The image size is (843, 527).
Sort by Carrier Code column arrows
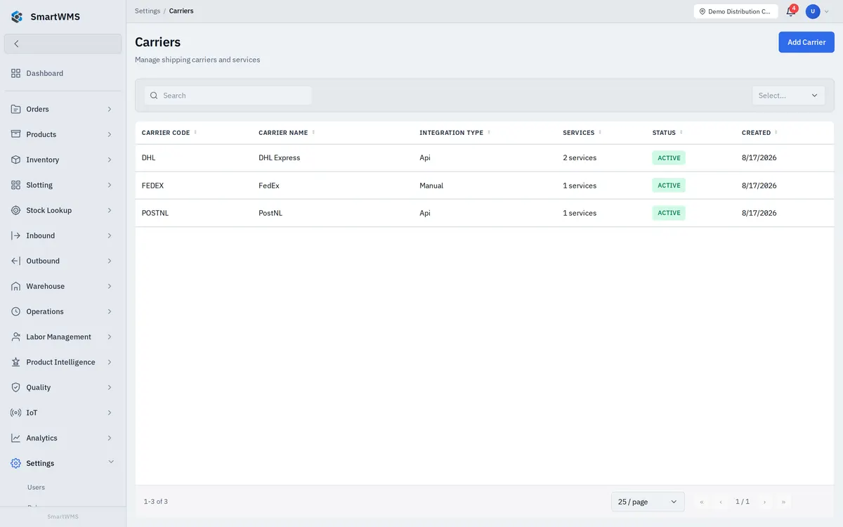(195, 132)
